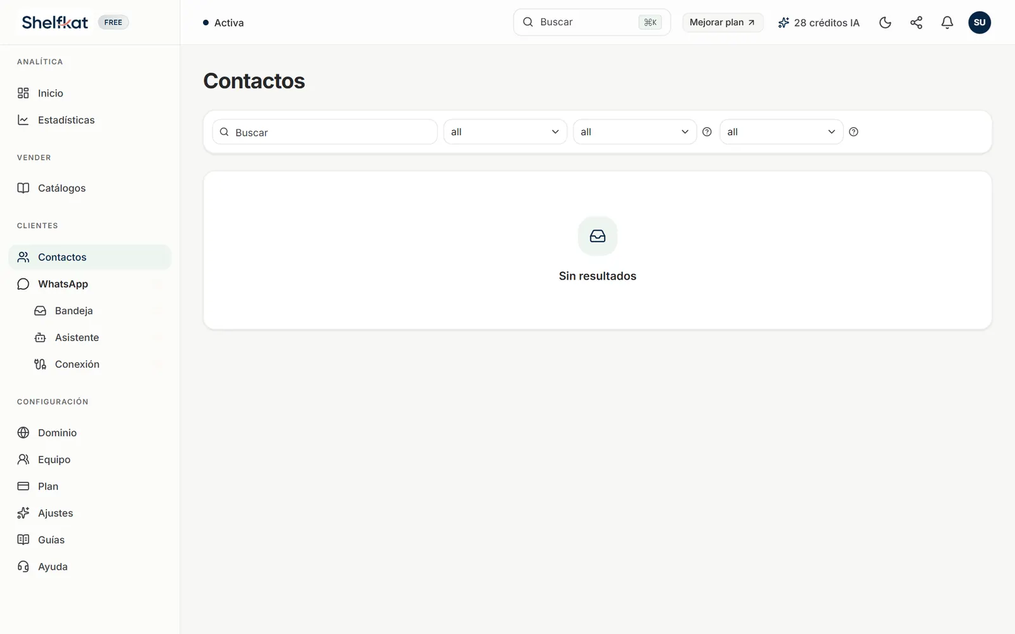This screenshot has width=1015, height=634.
Task: Click the Contactos page heading
Action: [x=254, y=81]
